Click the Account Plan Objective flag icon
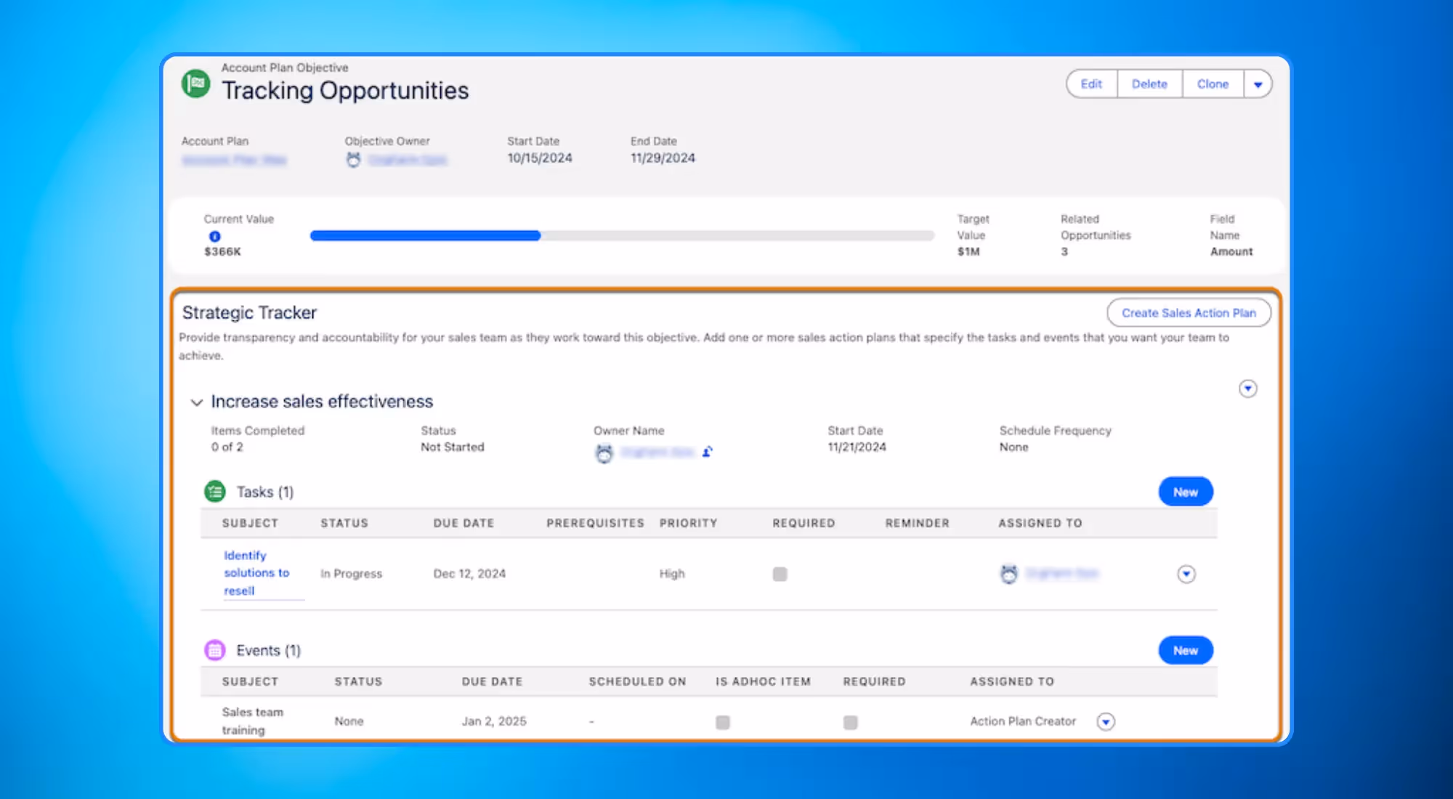The height and width of the screenshot is (799, 1453). coord(195,84)
